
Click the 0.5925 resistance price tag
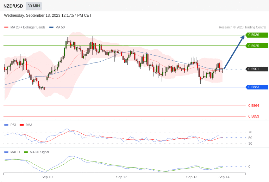pos(257,46)
